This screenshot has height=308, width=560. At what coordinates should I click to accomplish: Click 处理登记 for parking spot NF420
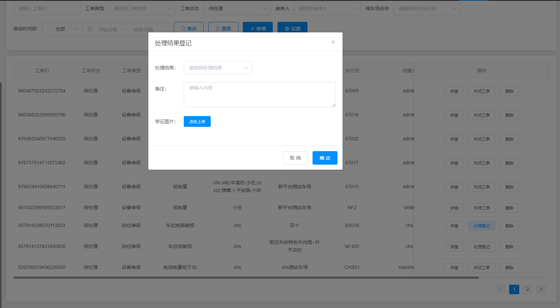click(481, 247)
